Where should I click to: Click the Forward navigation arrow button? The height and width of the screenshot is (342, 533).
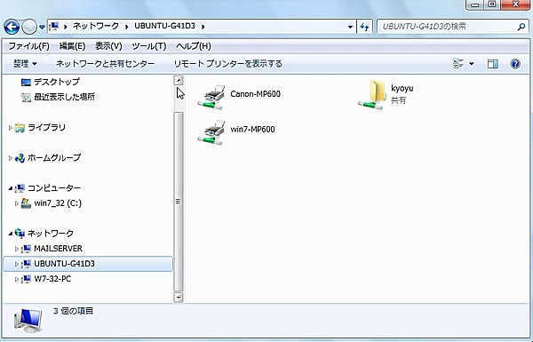click(x=29, y=27)
